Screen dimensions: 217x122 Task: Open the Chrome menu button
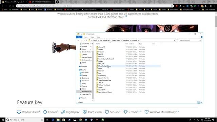coord(215,6)
